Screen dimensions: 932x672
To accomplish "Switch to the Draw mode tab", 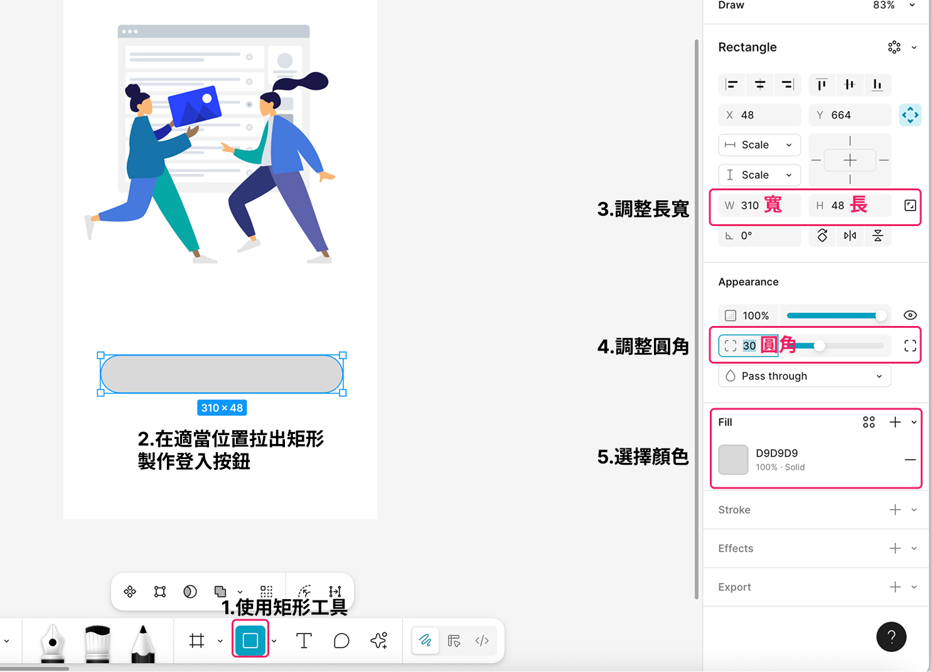I will 426,641.
